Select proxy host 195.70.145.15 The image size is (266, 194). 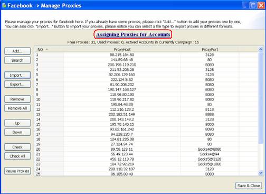pyautogui.click(x=122, y=124)
